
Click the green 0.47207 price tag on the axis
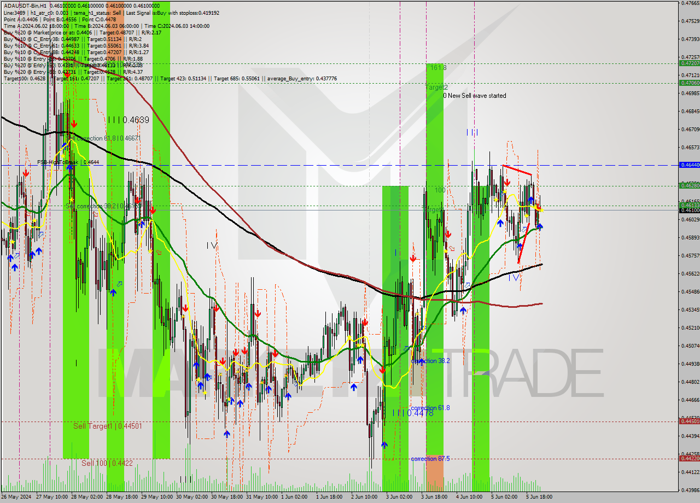pos(689,63)
